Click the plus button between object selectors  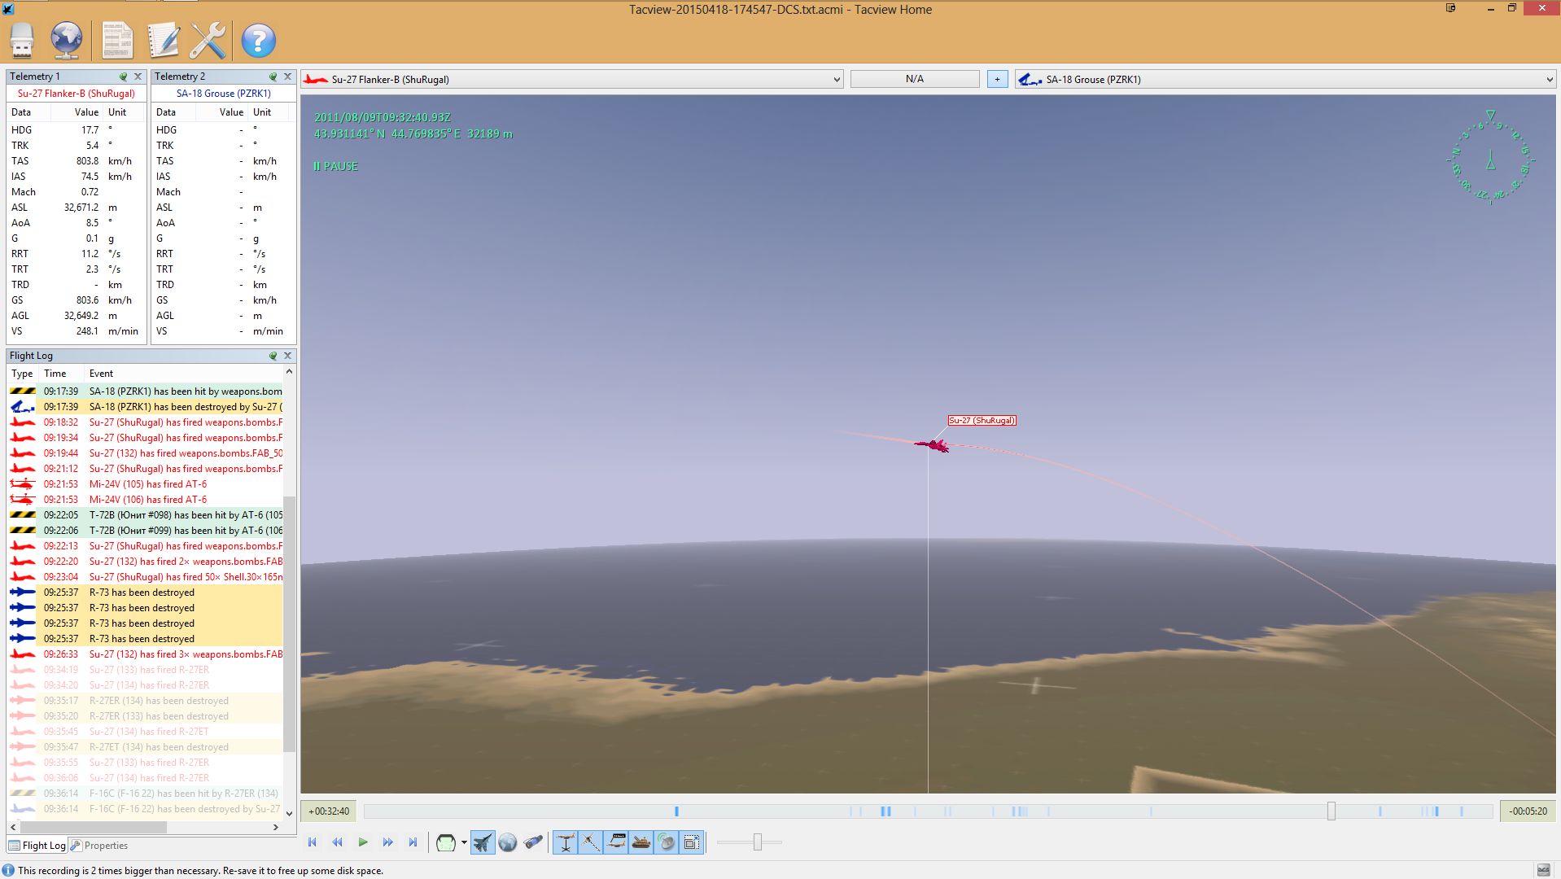click(997, 79)
